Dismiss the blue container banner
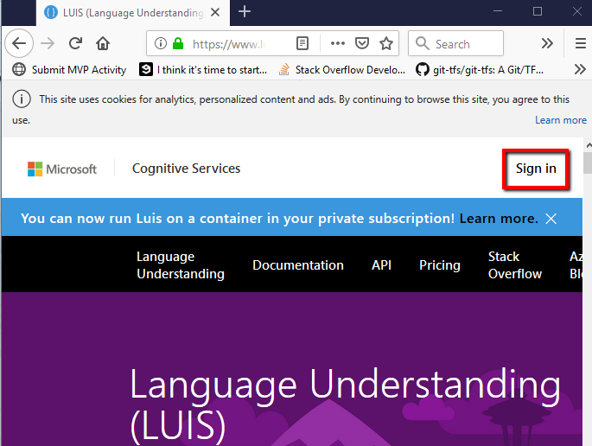This screenshot has width=592, height=446. point(551,219)
